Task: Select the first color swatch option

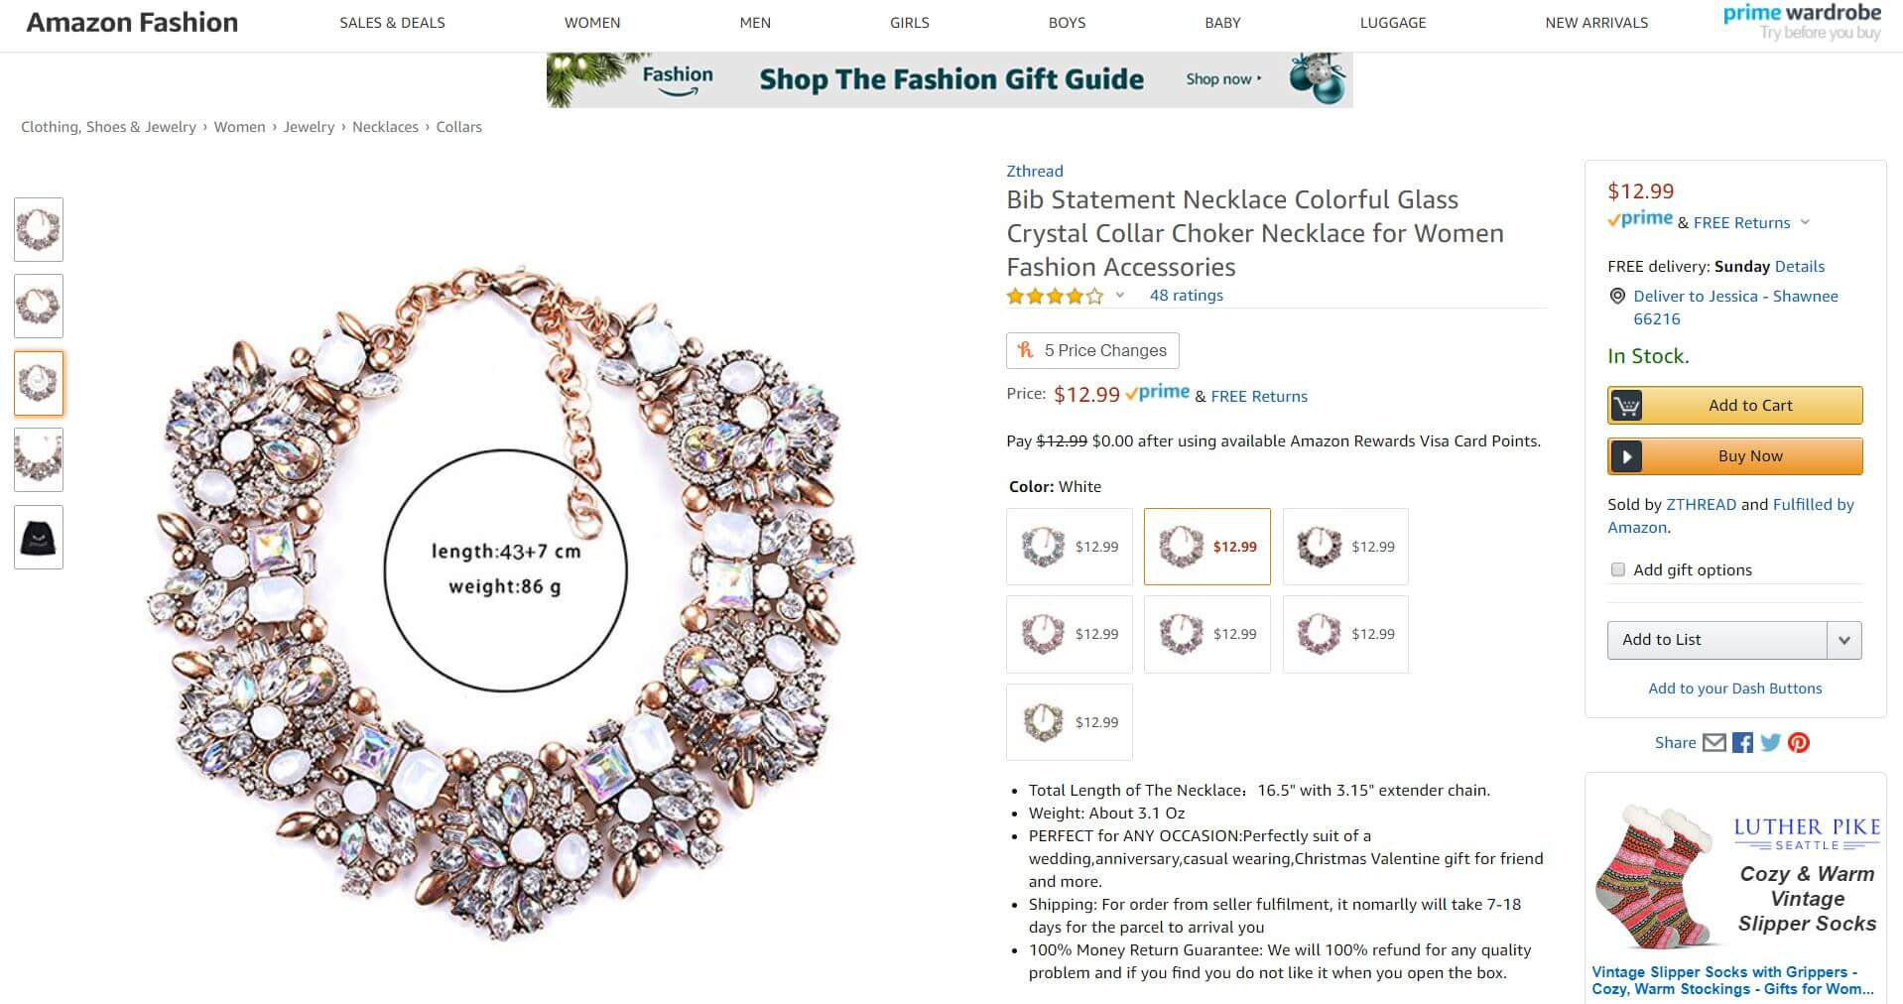Action: (1069, 547)
